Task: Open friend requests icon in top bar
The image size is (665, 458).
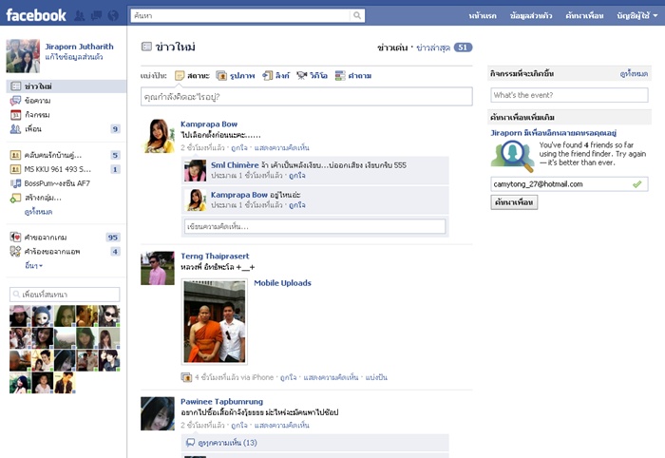Action: 79,16
